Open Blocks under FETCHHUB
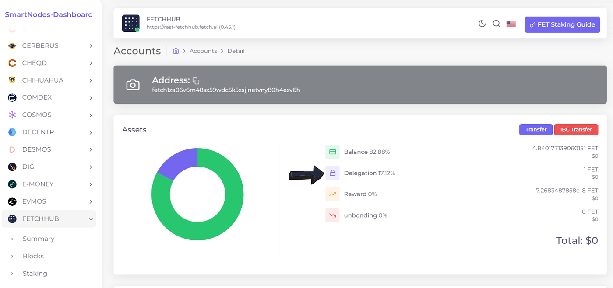Image resolution: width=613 pixels, height=288 pixels. pyautogui.click(x=33, y=256)
